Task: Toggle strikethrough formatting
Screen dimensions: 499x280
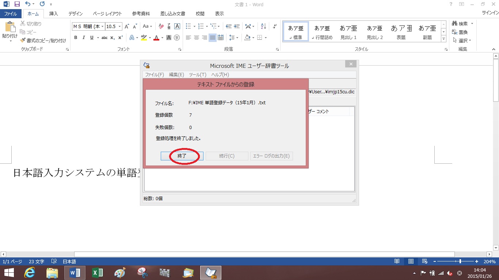Action: [104, 38]
